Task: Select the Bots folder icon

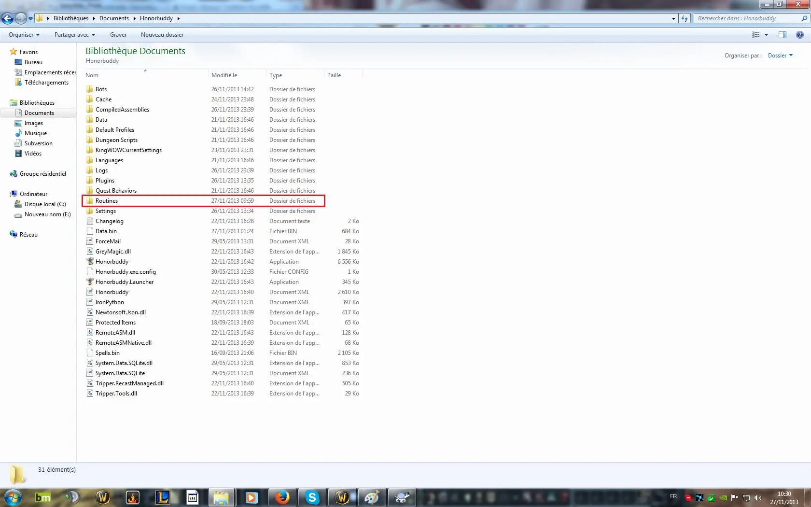Action: (90, 89)
